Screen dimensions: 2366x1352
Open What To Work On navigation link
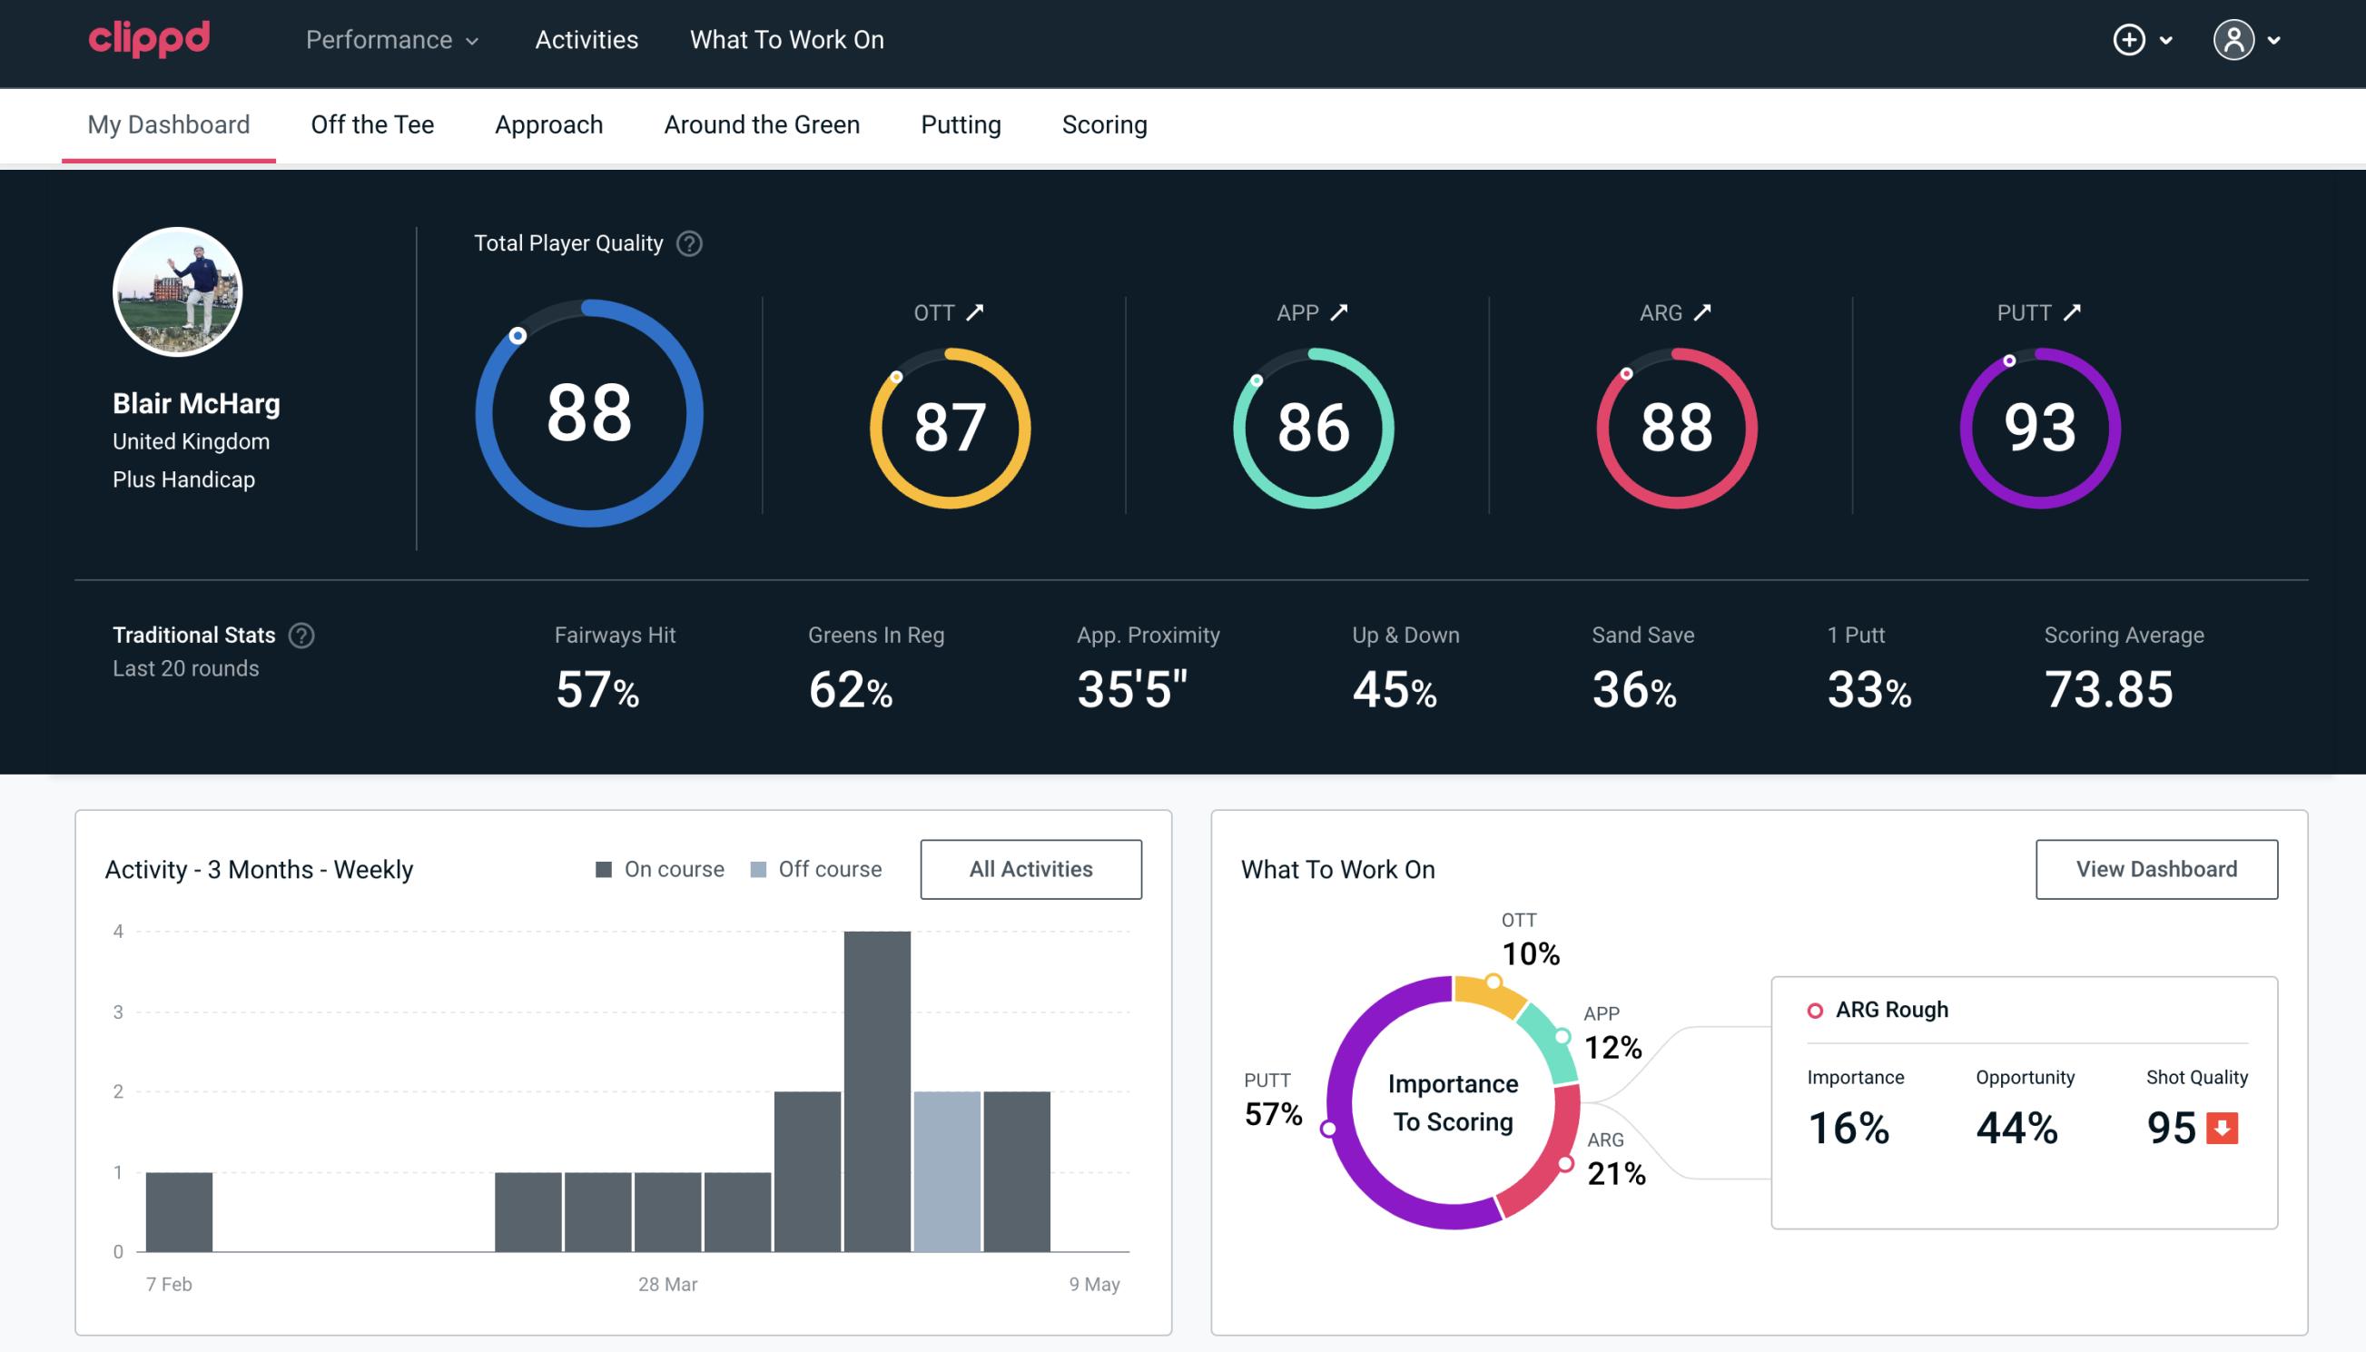(786, 39)
